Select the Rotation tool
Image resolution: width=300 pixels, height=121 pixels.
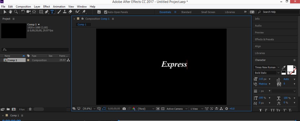point(23,12)
